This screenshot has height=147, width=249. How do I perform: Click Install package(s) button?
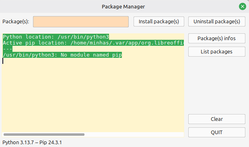159,22
